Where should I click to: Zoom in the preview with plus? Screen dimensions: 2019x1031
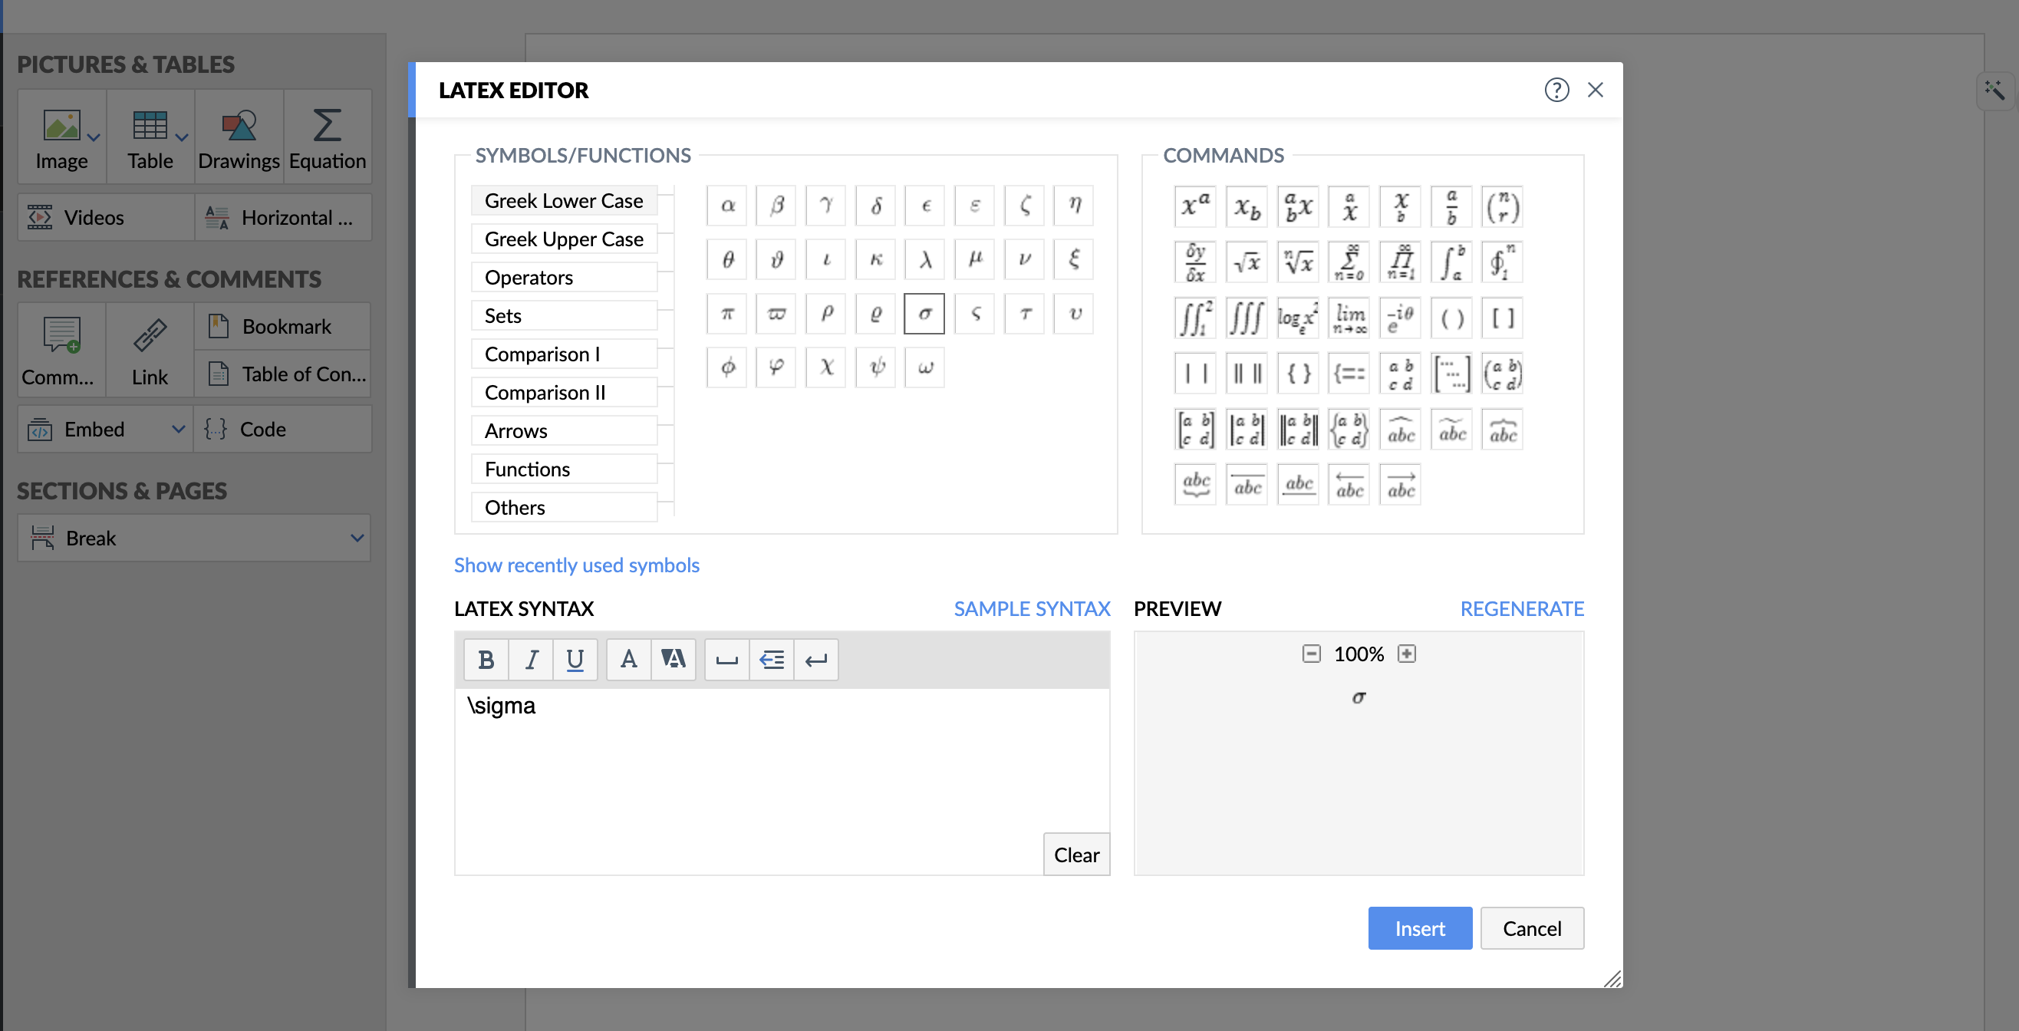click(x=1407, y=654)
